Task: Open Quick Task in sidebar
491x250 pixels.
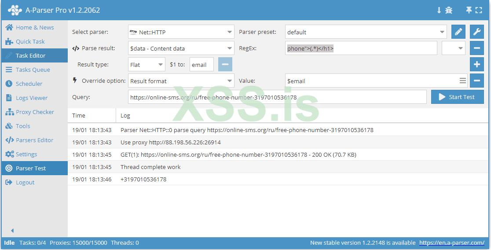Action: click(34, 42)
